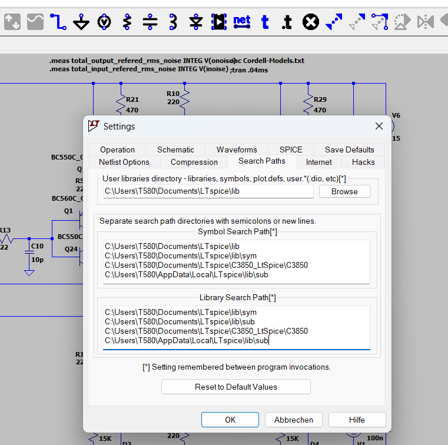The height and width of the screenshot is (445, 448).
Task: Select the Resistor tool
Action: (x=127, y=22)
